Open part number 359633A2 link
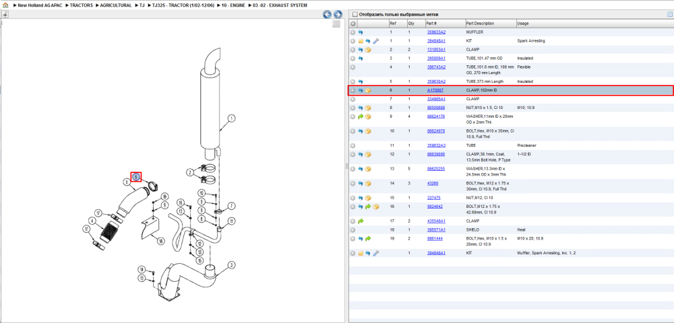This screenshot has width=674, height=323. [x=436, y=32]
